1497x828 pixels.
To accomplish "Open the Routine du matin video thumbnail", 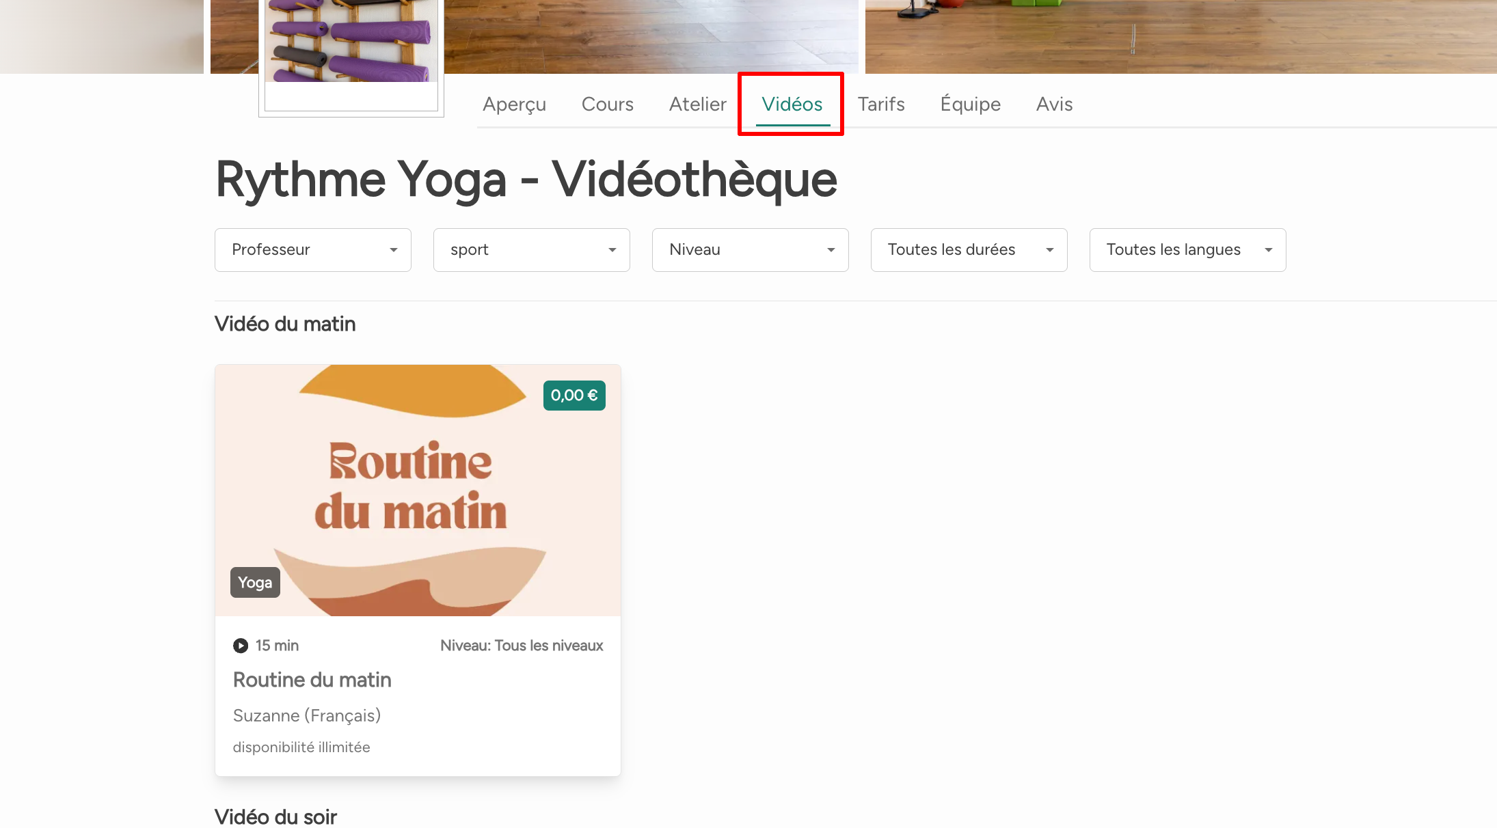I will click(x=418, y=490).
